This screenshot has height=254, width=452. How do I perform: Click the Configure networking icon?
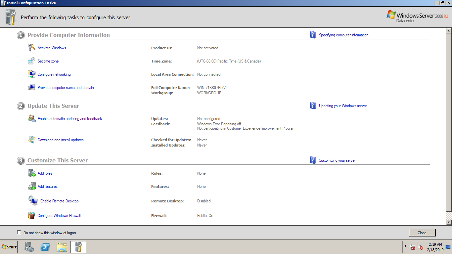point(31,74)
